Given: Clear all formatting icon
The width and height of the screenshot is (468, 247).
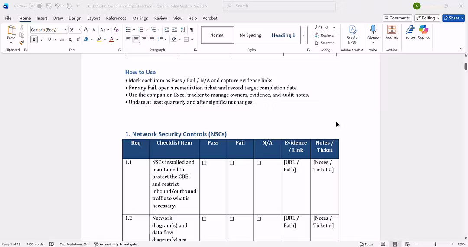Looking at the screenshot, I should [116, 30].
